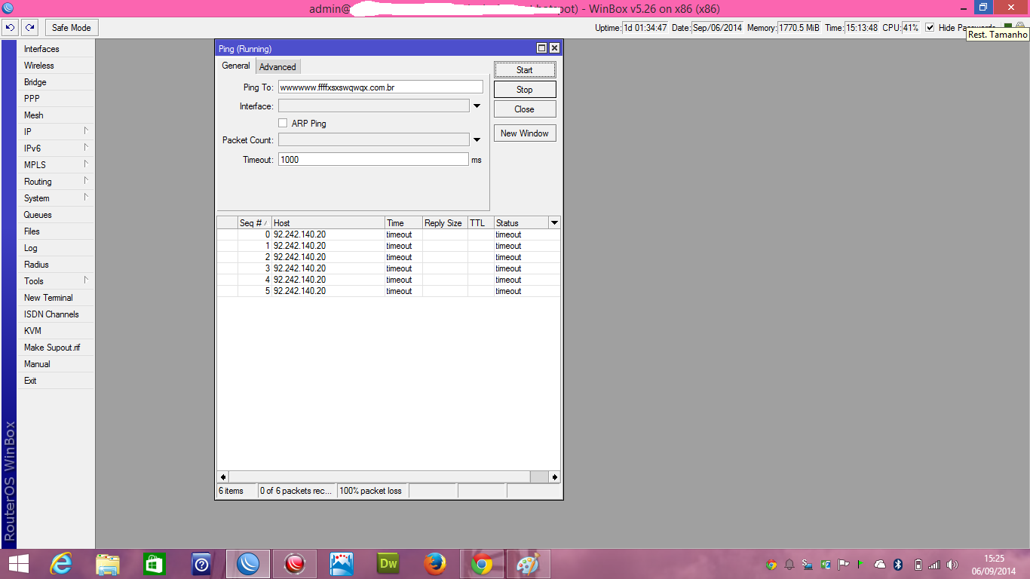Image resolution: width=1030 pixels, height=579 pixels.
Task: Click the Close button in Ping window
Action: pos(525,109)
